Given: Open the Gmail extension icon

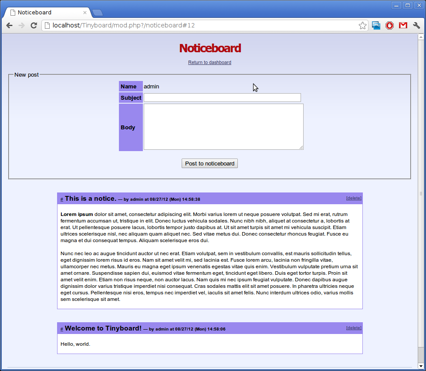Looking at the screenshot, I should [403, 26].
